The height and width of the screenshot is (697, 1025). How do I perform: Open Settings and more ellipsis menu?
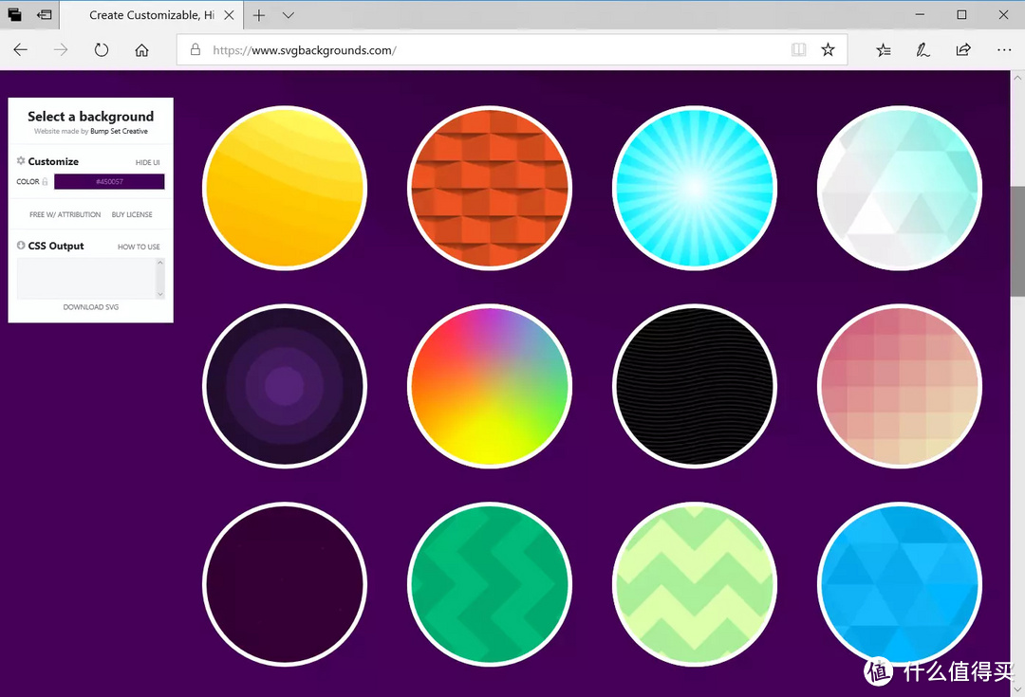tap(1004, 49)
